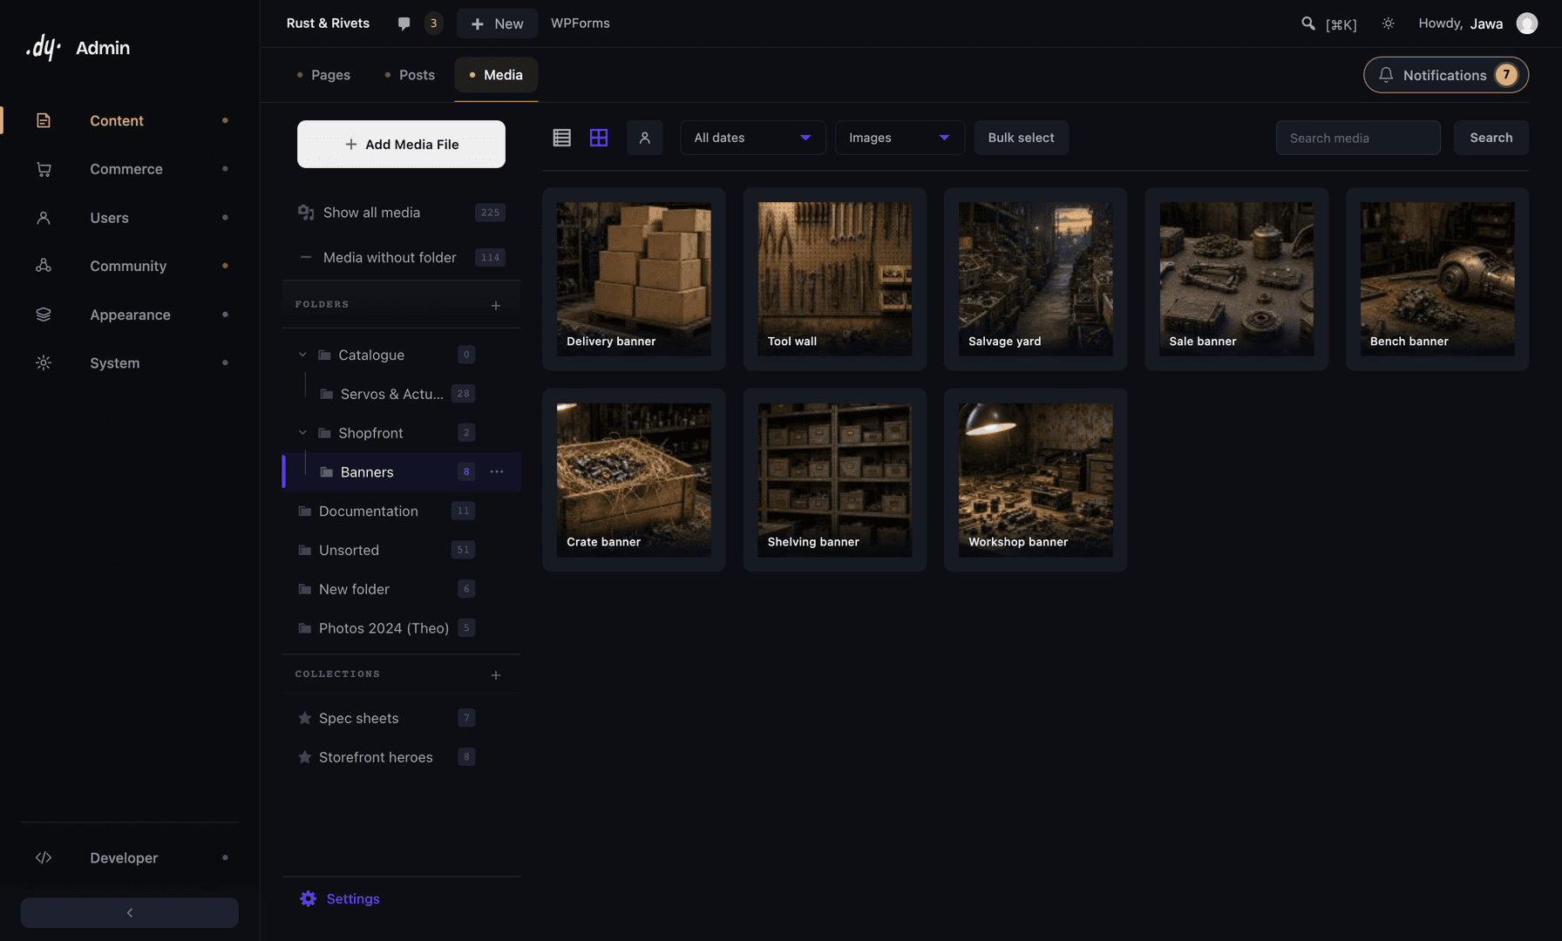Screen dimensions: 1562x941
Task: Select Media without folder
Action: (401, 257)
